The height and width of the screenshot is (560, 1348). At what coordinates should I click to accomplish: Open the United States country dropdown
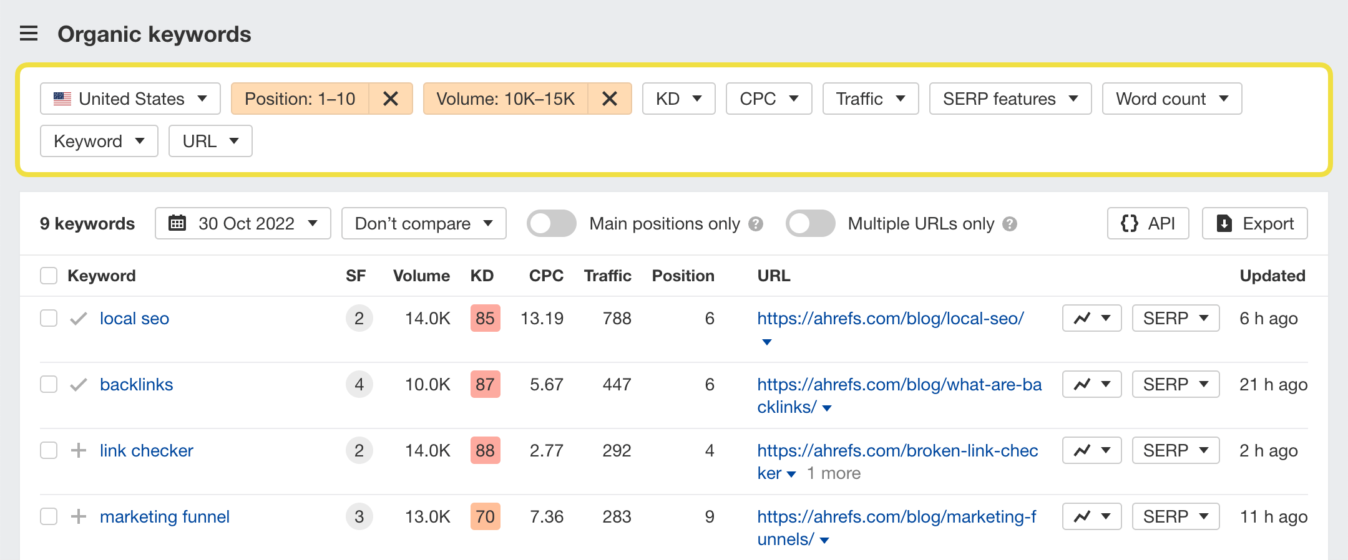pyautogui.click(x=130, y=99)
